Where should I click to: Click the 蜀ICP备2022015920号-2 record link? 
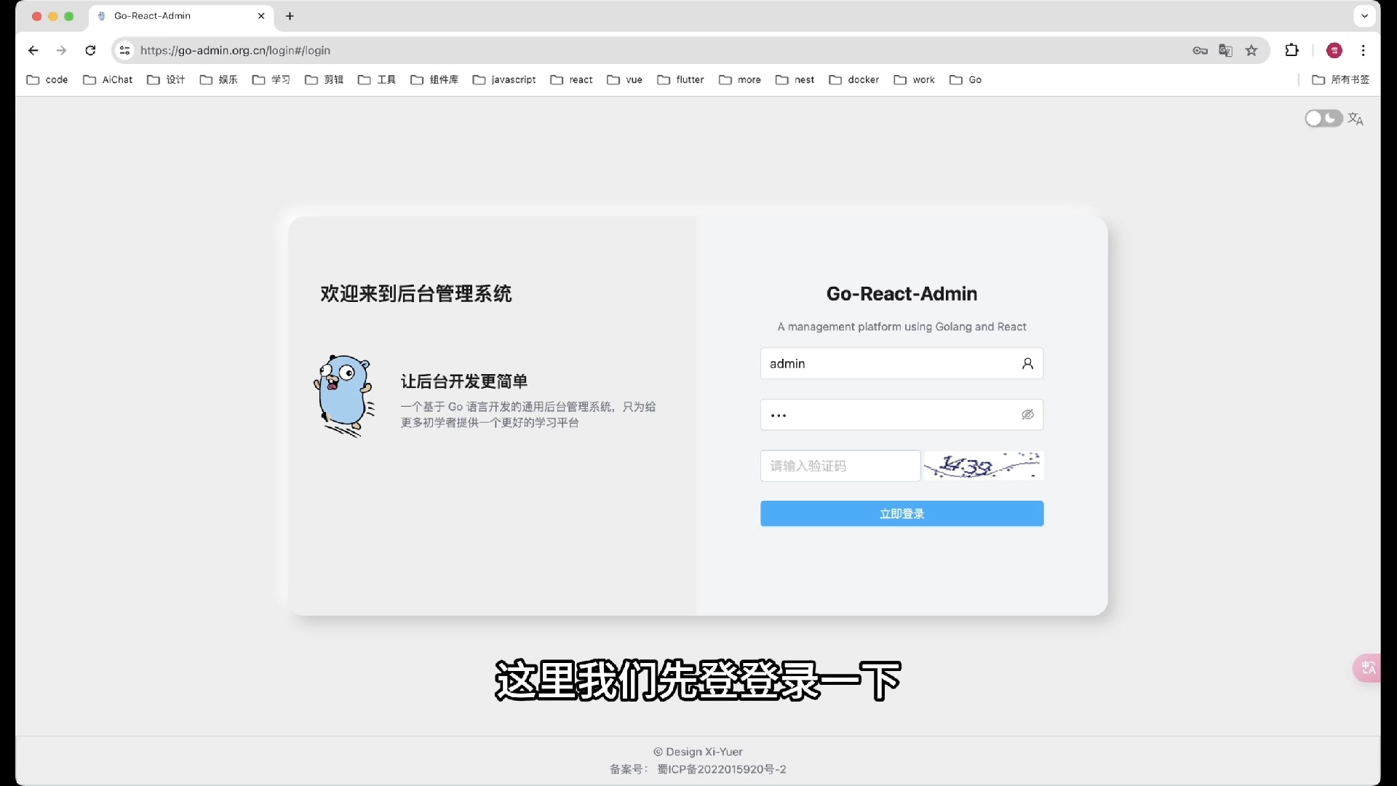(722, 769)
